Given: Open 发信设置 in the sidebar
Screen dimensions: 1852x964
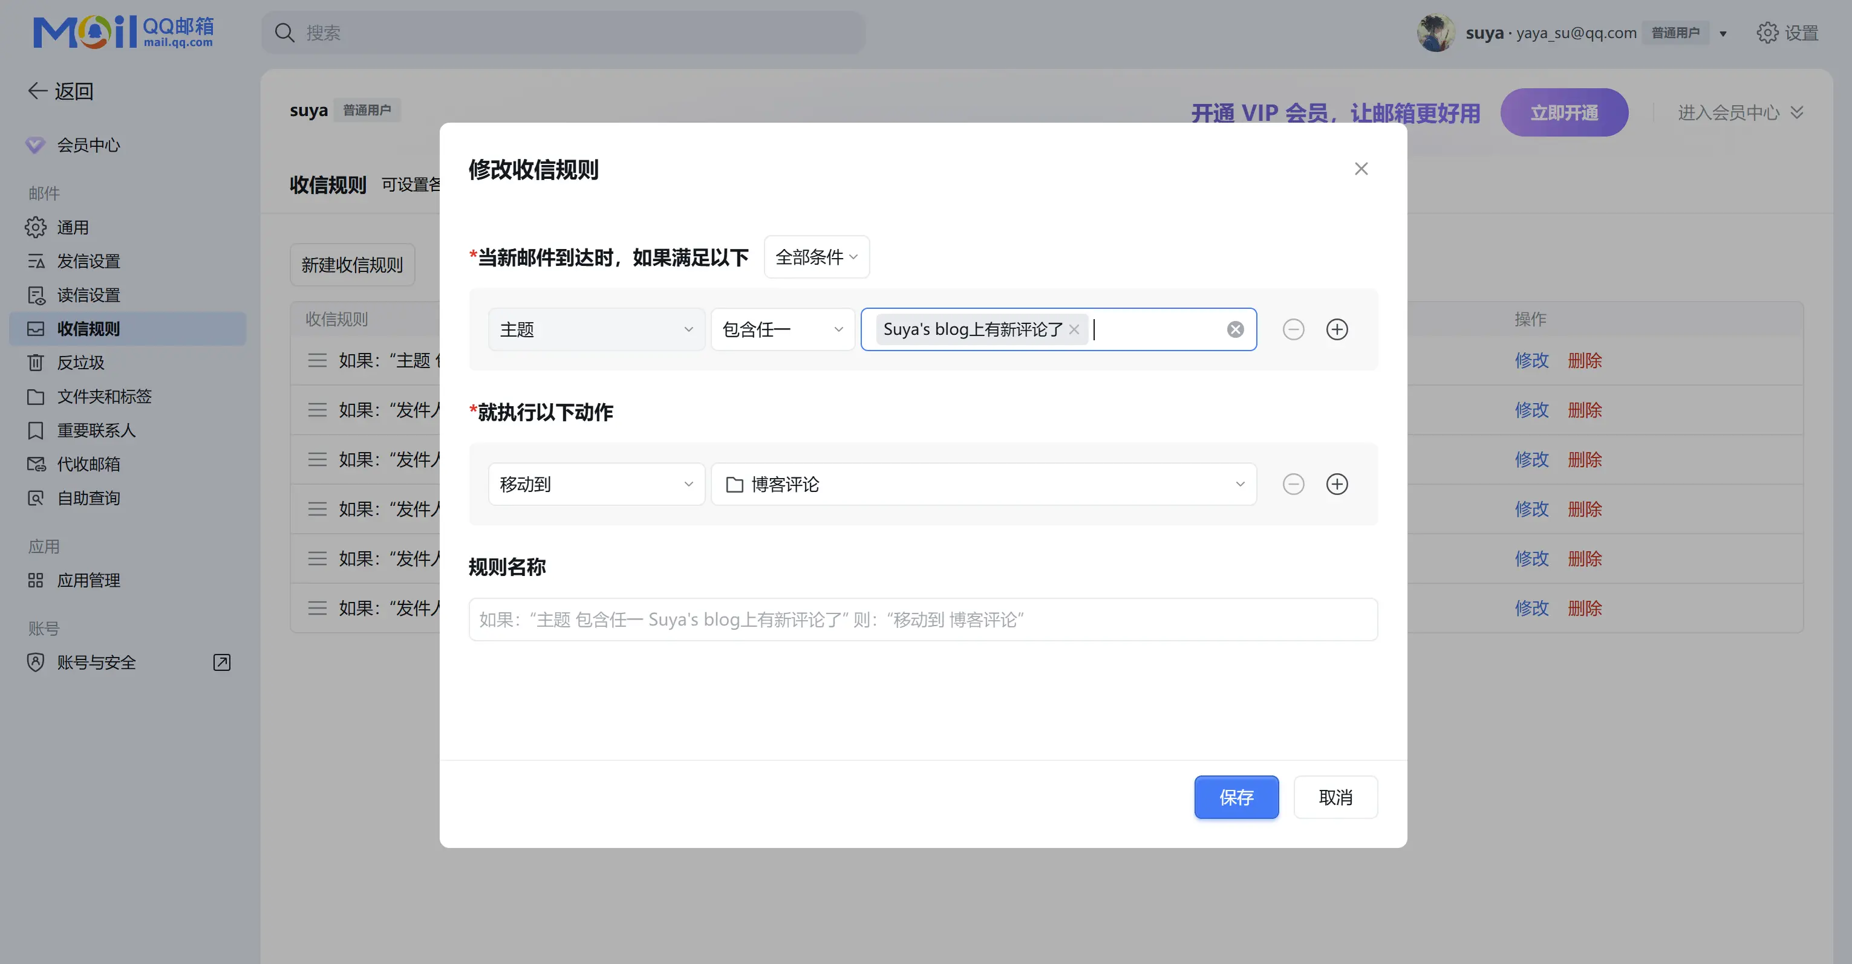Looking at the screenshot, I should (x=89, y=260).
